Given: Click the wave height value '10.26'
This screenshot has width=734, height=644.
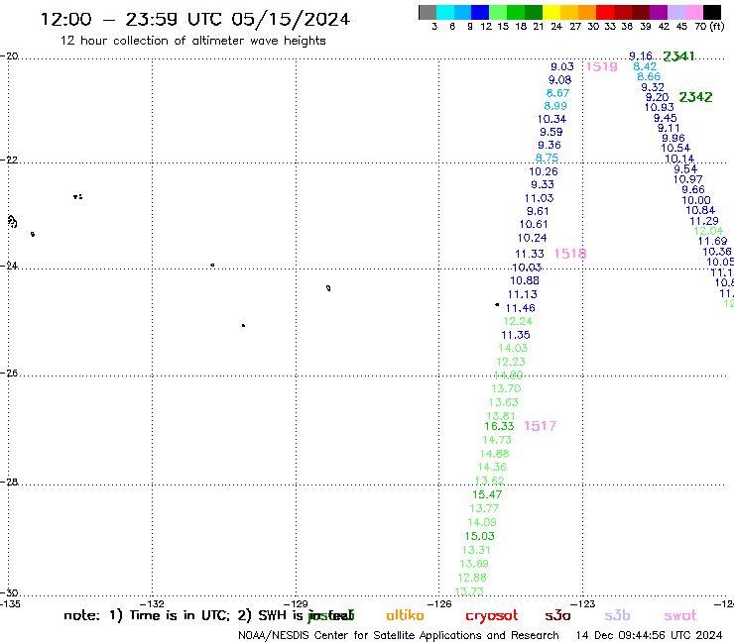Looking at the screenshot, I should [543, 171].
